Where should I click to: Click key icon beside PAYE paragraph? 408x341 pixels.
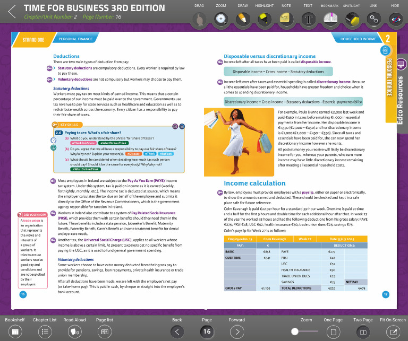[53, 181]
